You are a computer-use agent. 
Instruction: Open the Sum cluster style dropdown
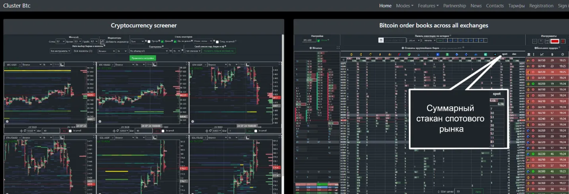(137, 41)
